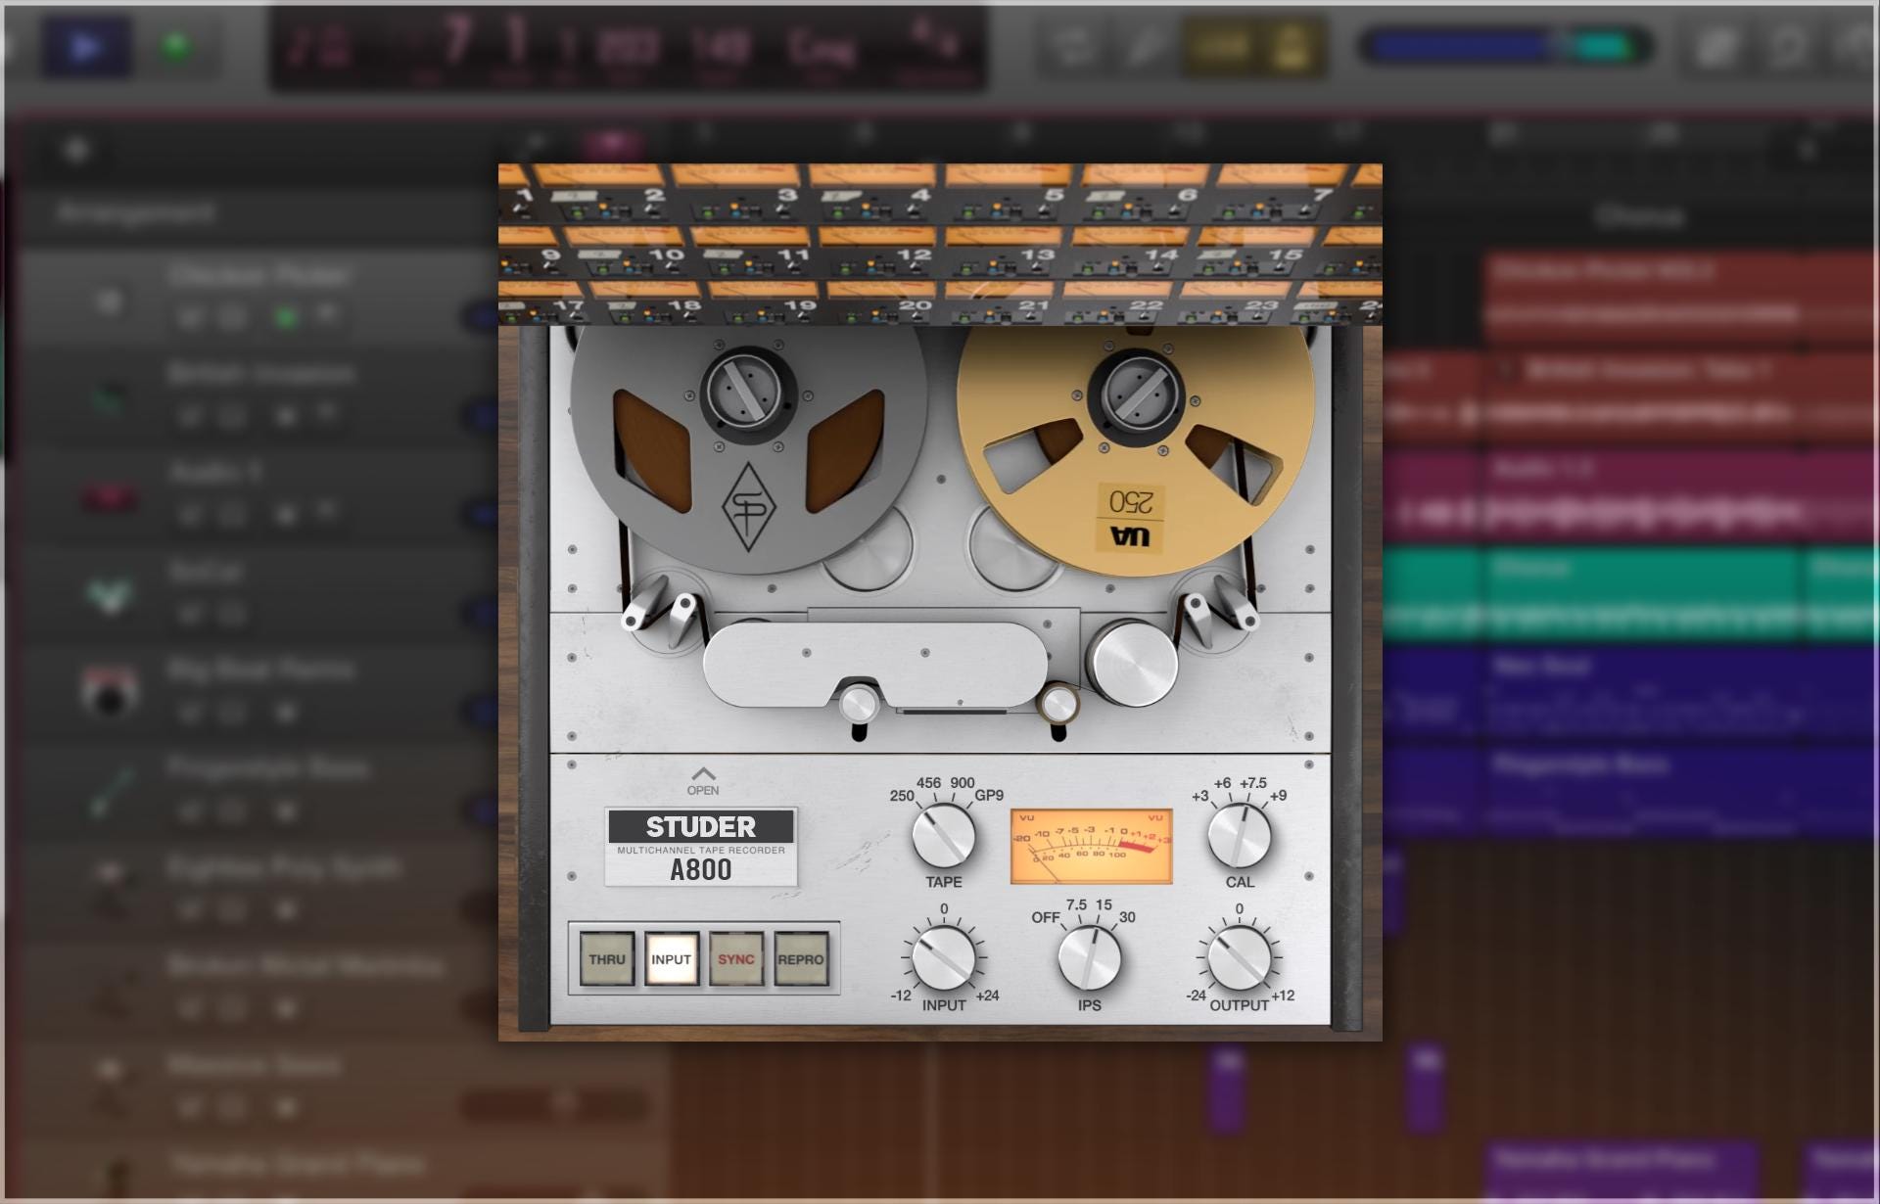Screen dimensions: 1880x1204
Task: Switch to the REPRO path button
Action: click(800, 959)
